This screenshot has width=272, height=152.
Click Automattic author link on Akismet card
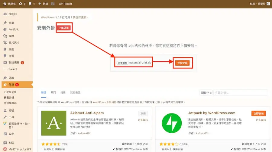tap(85, 133)
